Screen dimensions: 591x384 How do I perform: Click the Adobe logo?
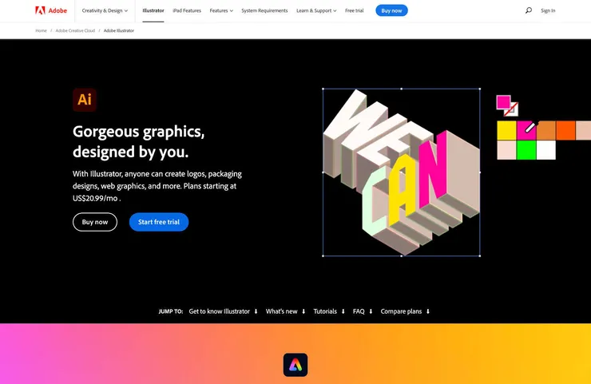point(51,10)
